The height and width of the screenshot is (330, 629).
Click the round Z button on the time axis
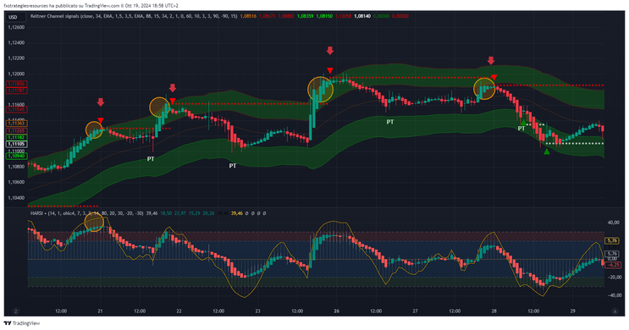(16, 311)
